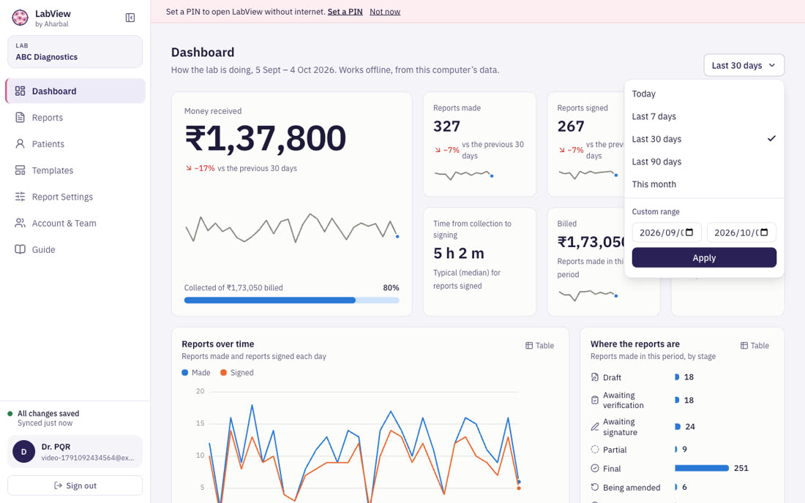The image size is (805, 503).
Task: Collapse the Last 30 days dropdown
Action: (744, 65)
